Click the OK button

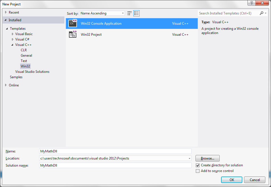pos(232,180)
